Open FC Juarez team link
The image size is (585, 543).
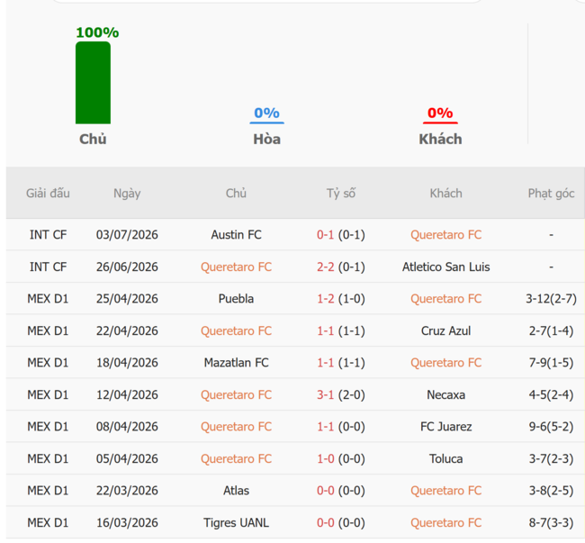pyautogui.click(x=445, y=427)
